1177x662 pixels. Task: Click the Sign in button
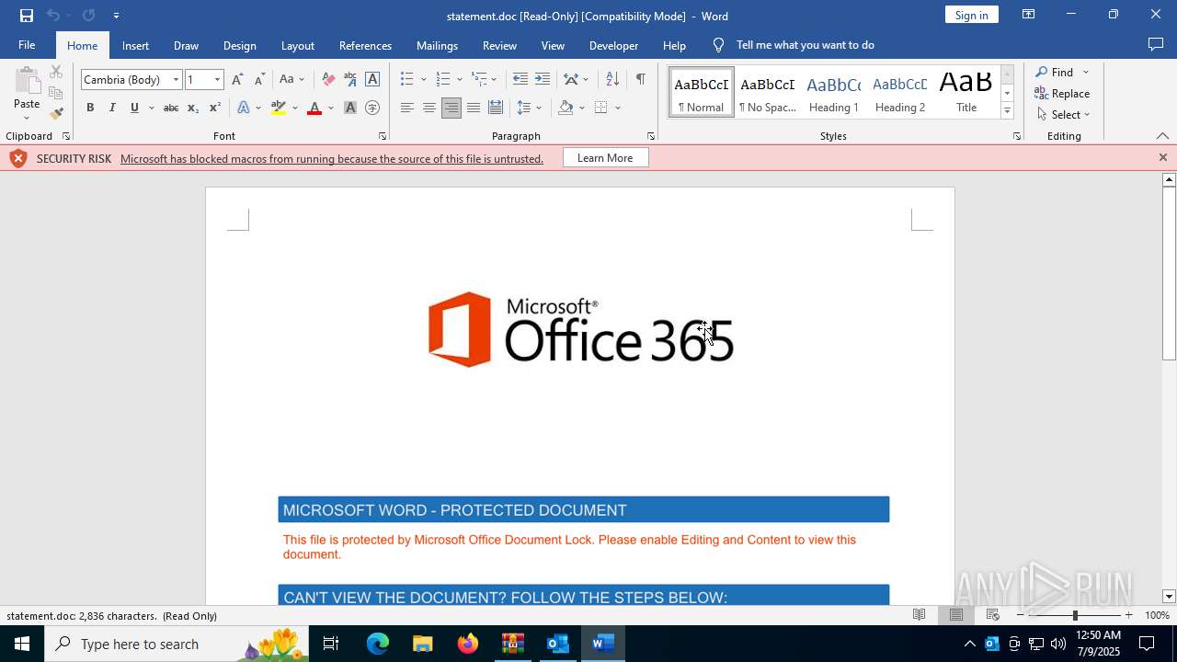click(x=971, y=15)
